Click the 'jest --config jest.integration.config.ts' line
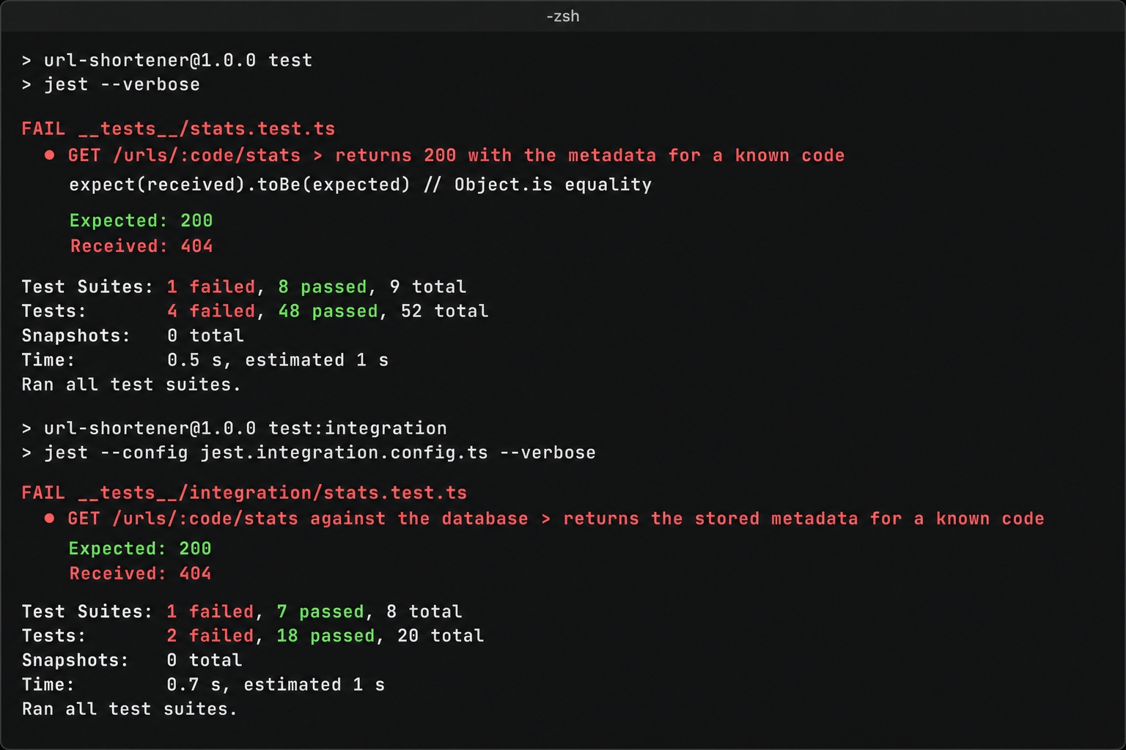The width and height of the screenshot is (1126, 750). pos(309,453)
